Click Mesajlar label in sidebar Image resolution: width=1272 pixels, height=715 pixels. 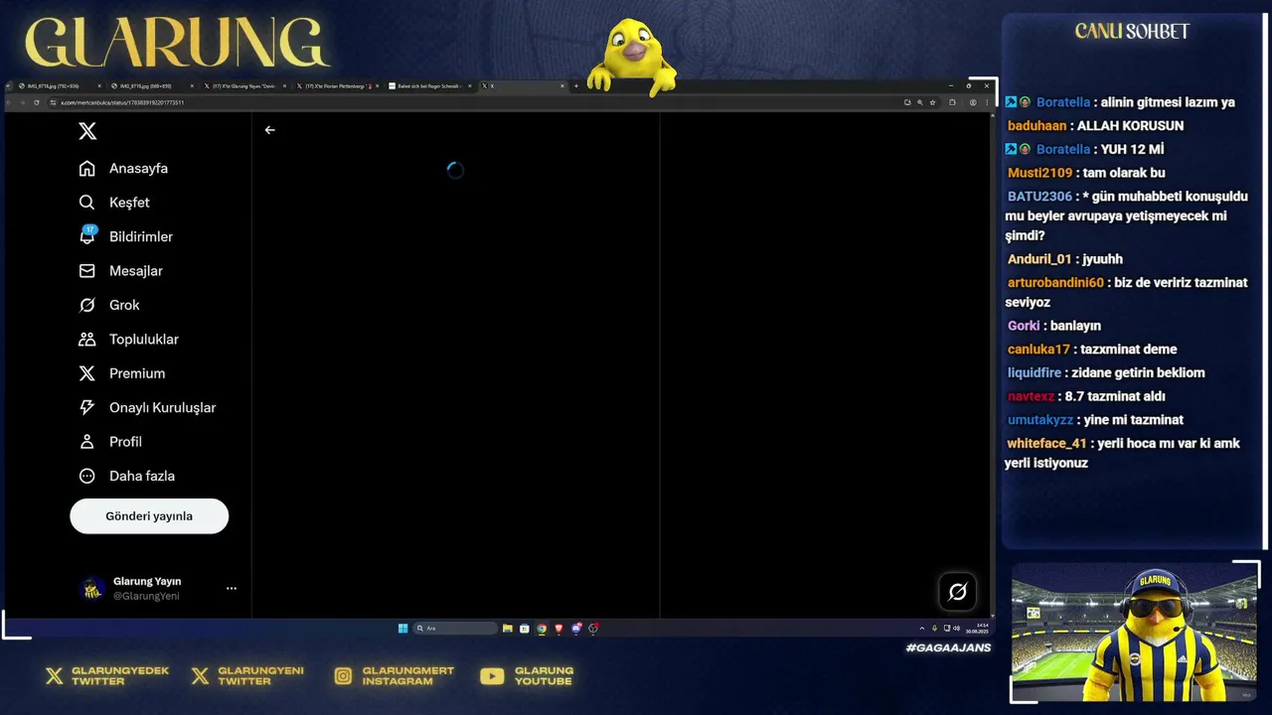point(136,271)
